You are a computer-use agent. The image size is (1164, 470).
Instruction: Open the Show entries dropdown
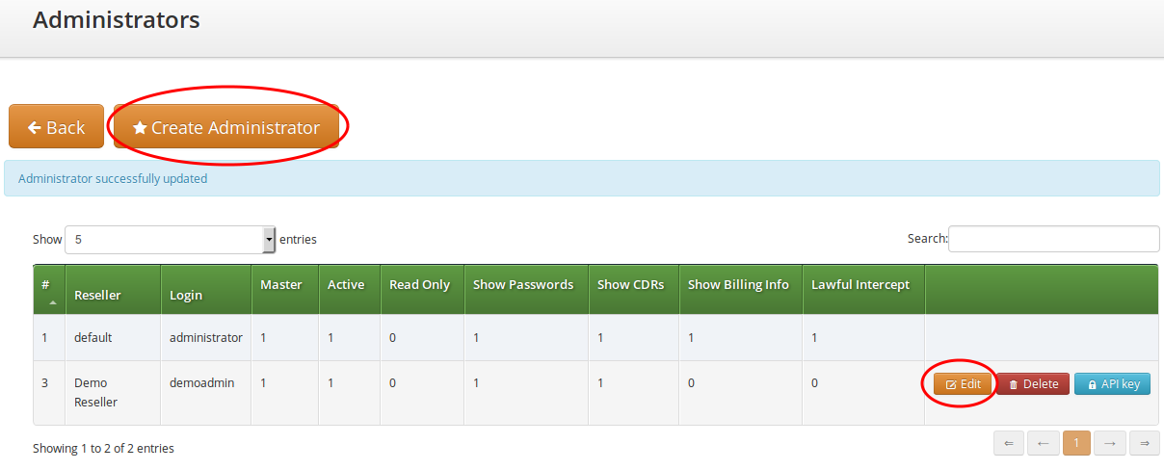tap(170, 239)
